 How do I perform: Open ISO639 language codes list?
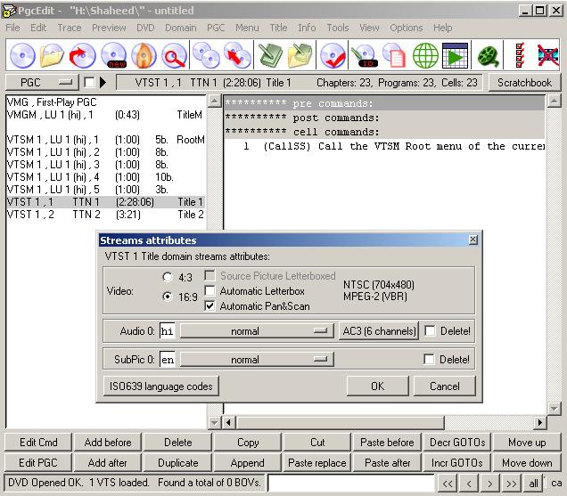click(160, 386)
